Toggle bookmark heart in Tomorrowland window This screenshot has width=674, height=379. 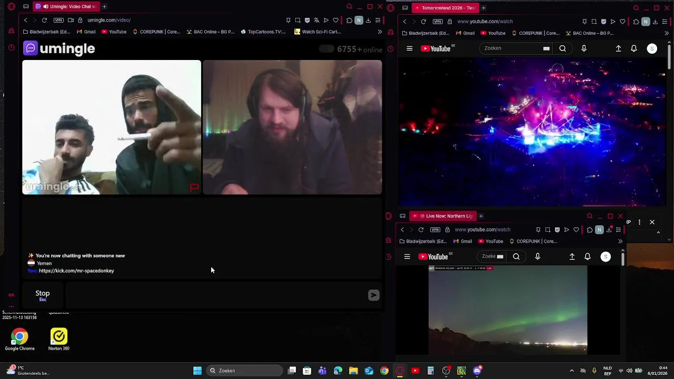point(622,22)
